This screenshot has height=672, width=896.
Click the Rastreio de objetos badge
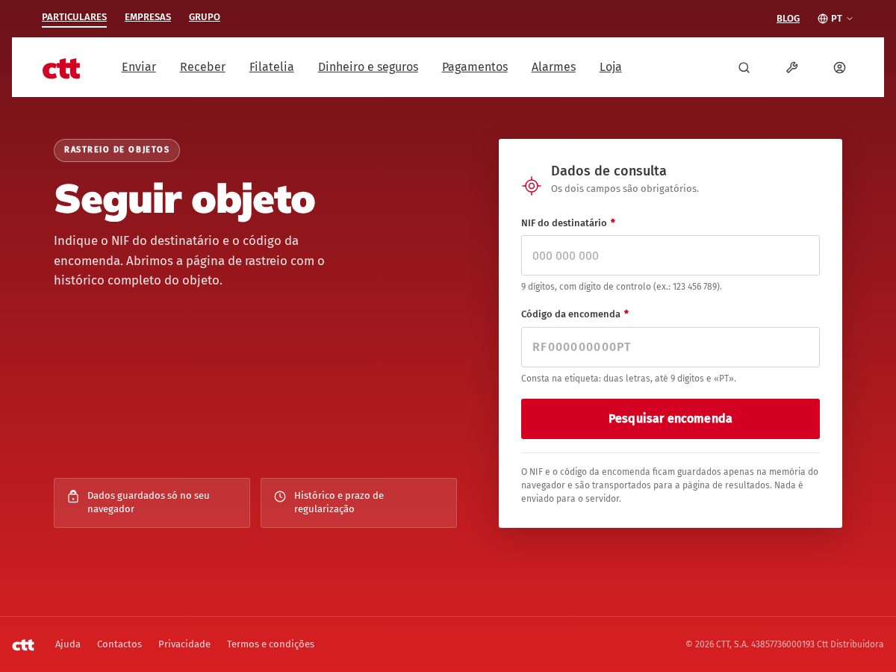pyautogui.click(x=116, y=150)
